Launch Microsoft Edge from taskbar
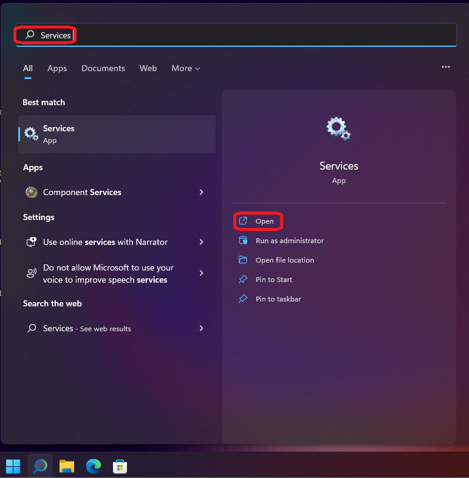Image resolution: width=469 pixels, height=479 pixels. (x=94, y=466)
